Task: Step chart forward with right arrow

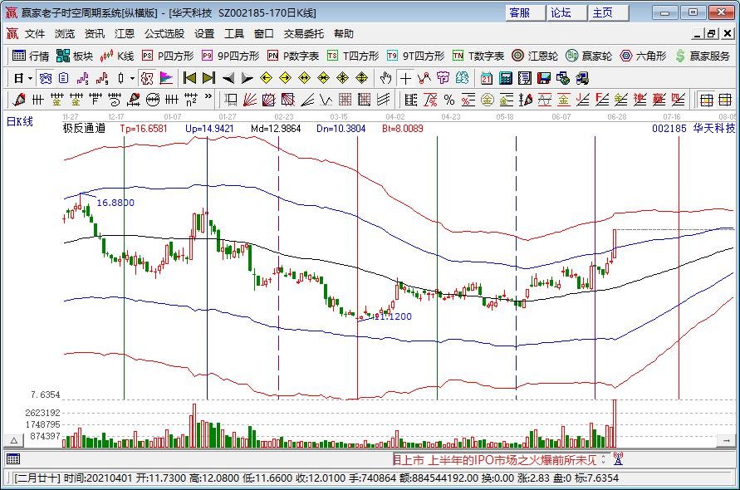Action: [x=247, y=78]
